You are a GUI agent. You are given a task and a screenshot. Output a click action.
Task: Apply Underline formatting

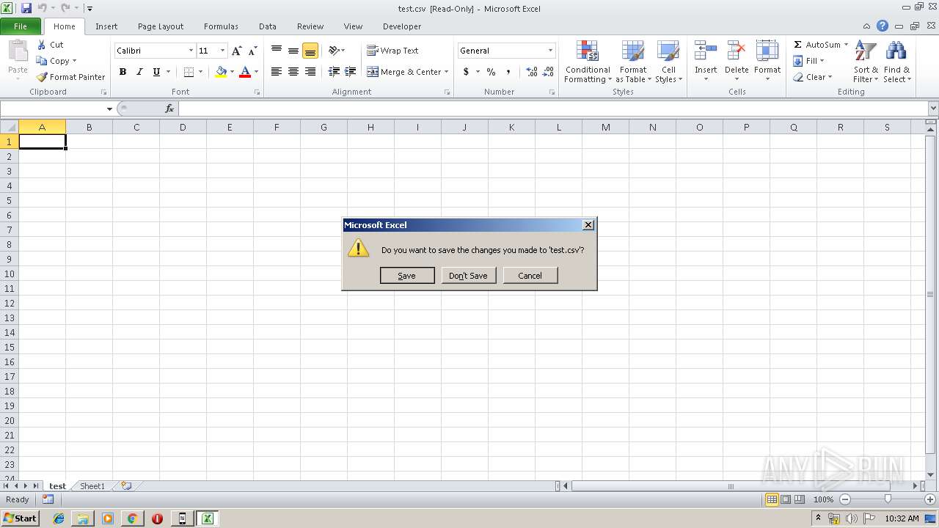156,72
